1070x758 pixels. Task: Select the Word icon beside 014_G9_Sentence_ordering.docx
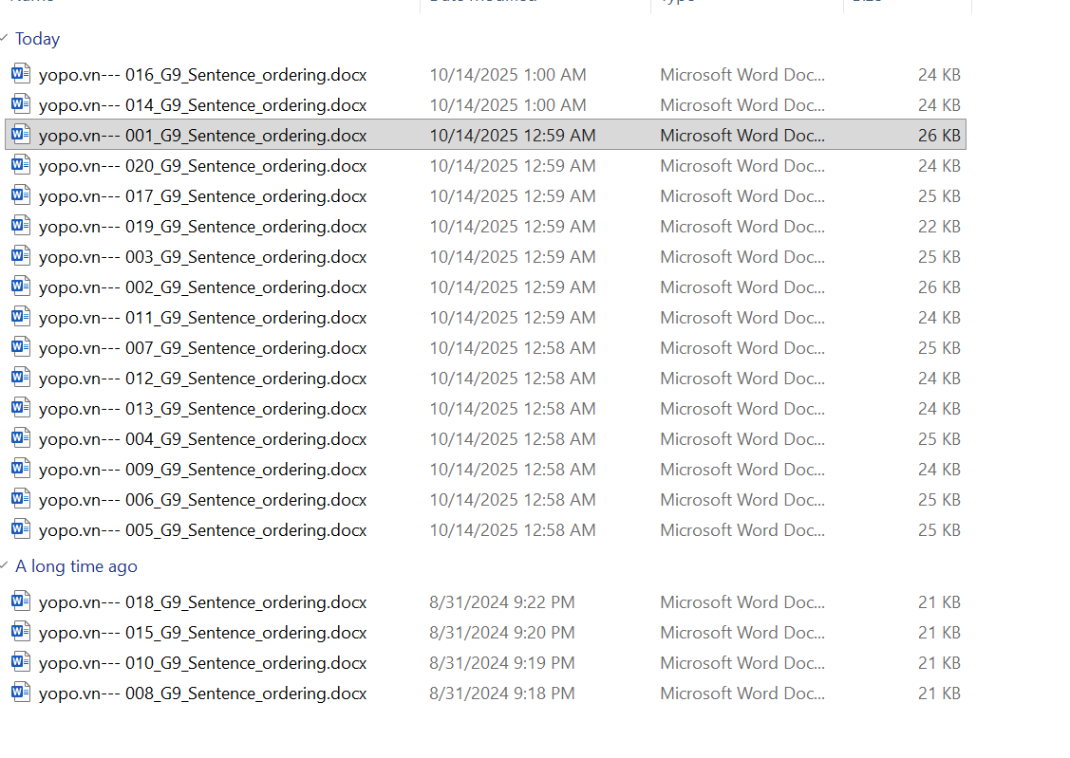(21, 104)
